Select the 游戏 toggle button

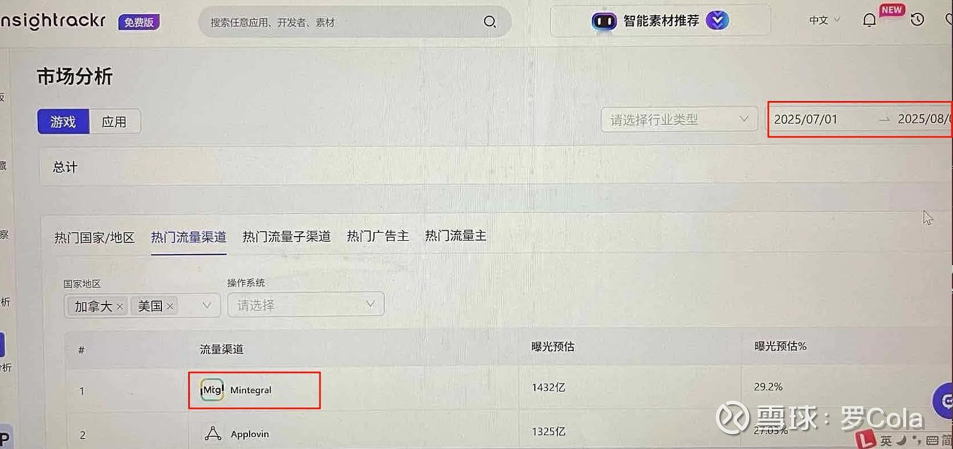[63, 122]
